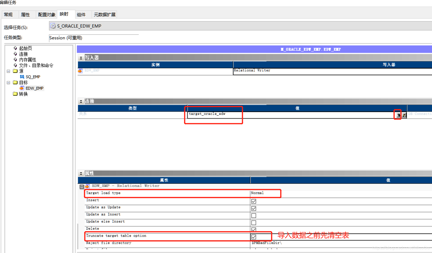
Task: Click the diamond icon next to 文件、目录和命令
Action: [x=15, y=65]
